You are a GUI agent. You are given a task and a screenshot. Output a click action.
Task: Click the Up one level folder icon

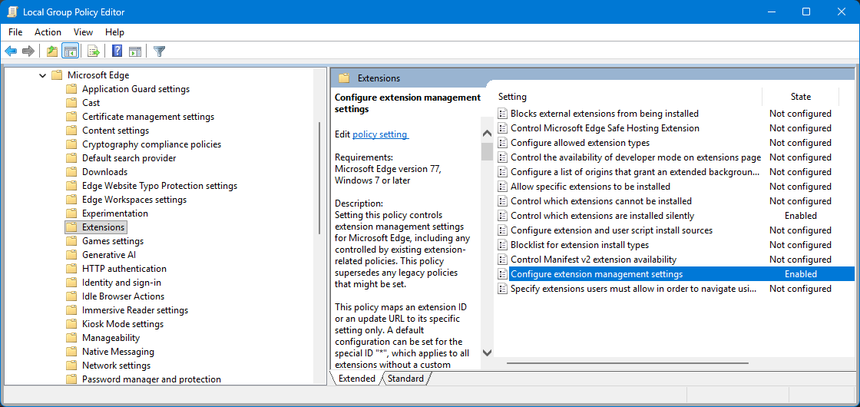pos(52,51)
